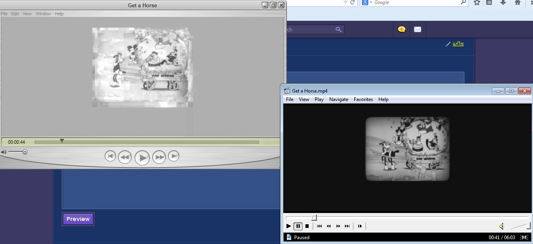The height and width of the screenshot is (244, 533).
Task: Open Help menu in Get a Horse.mp4 player
Action: coord(383,99)
